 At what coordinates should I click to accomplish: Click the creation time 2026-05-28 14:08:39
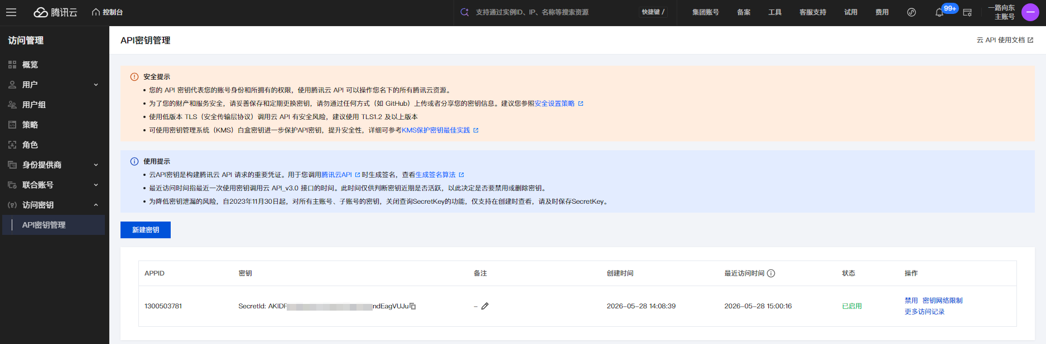click(x=641, y=306)
